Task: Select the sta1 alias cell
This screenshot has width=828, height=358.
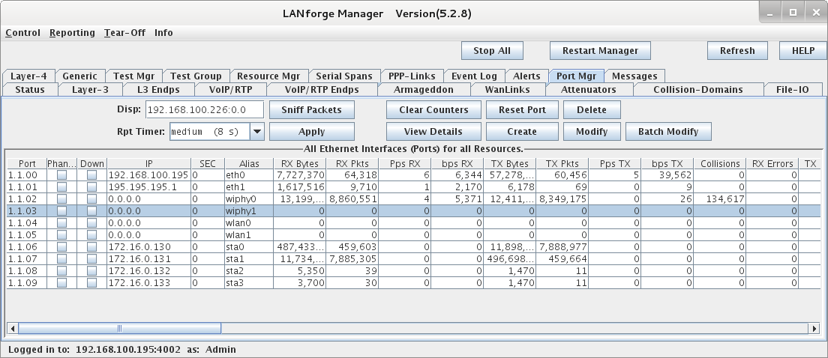Action: point(249,259)
